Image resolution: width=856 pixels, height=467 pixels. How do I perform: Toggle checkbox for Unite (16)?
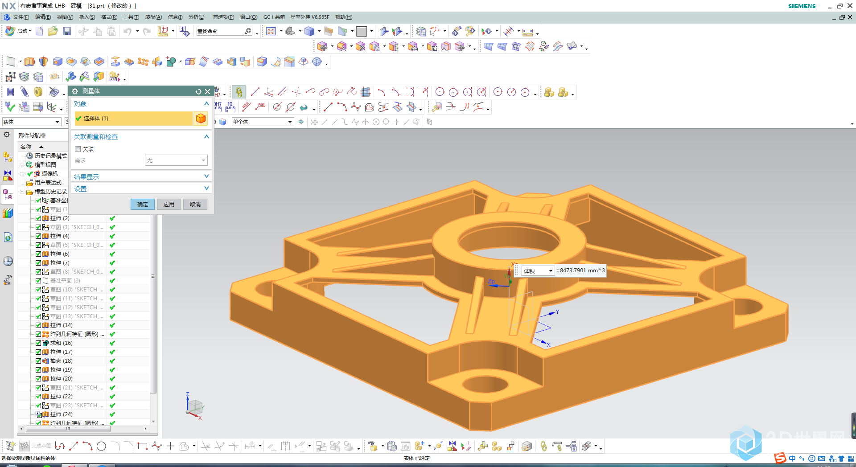38,343
